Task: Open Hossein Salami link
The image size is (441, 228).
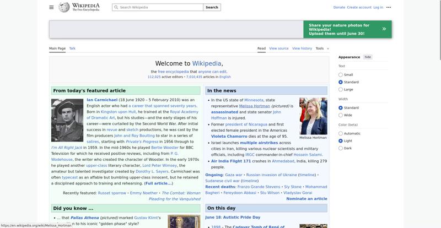Action: pos(308,155)
